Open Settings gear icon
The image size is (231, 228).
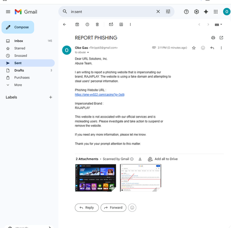pos(196,12)
